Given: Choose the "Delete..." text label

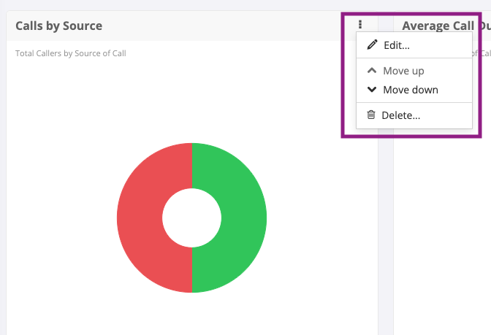Looking at the screenshot, I should (400, 115).
